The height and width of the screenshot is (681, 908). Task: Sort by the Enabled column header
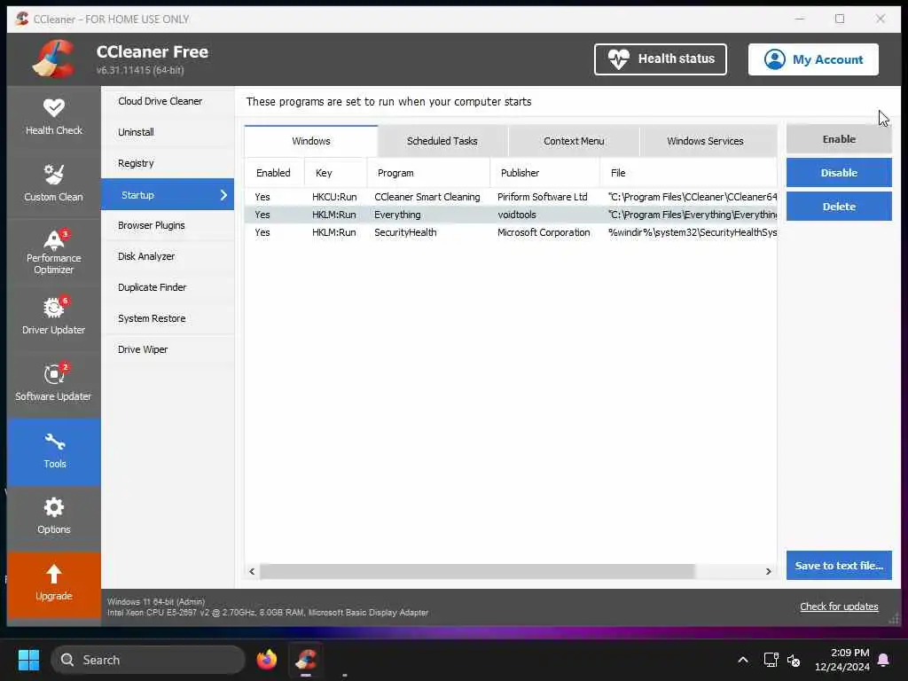[x=274, y=173]
